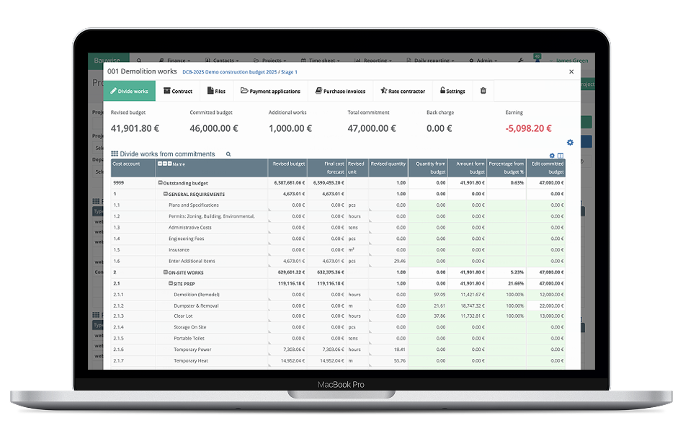
Task: Collapse the Outstanding budget row
Action: tap(161, 183)
